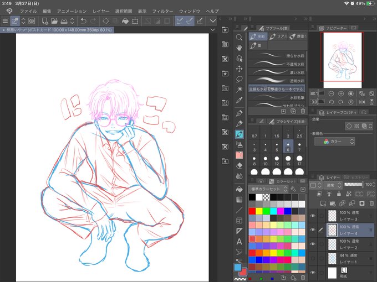Select the Hand move-canvas tool

click(x=239, y=48)
